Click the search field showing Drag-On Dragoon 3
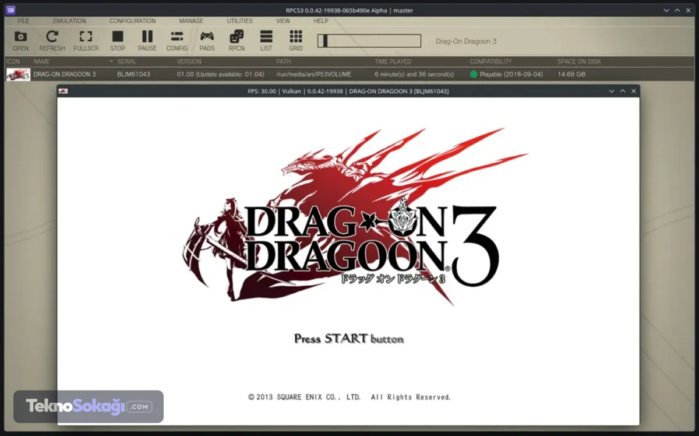This screenshot has height=436, width=699. pyautogui.click(x=466, y=41)
